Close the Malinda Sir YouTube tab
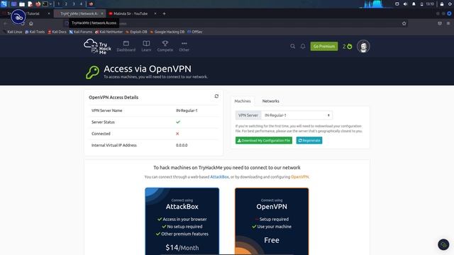This screenshot has width=454, height=255. (155, 13)
